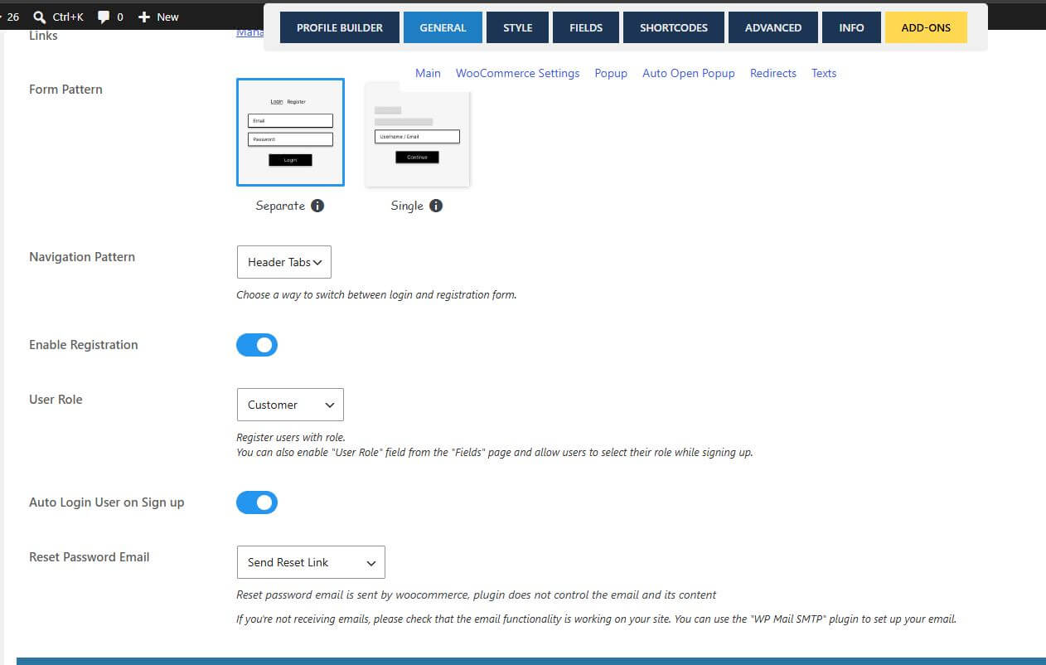
Task: Open the Navigation Pattern Header Tabs dropdown
Action: (284, 262)
